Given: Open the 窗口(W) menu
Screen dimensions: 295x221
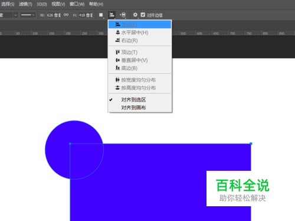Looking at the screenshot, I should click(x=77, y=4).
